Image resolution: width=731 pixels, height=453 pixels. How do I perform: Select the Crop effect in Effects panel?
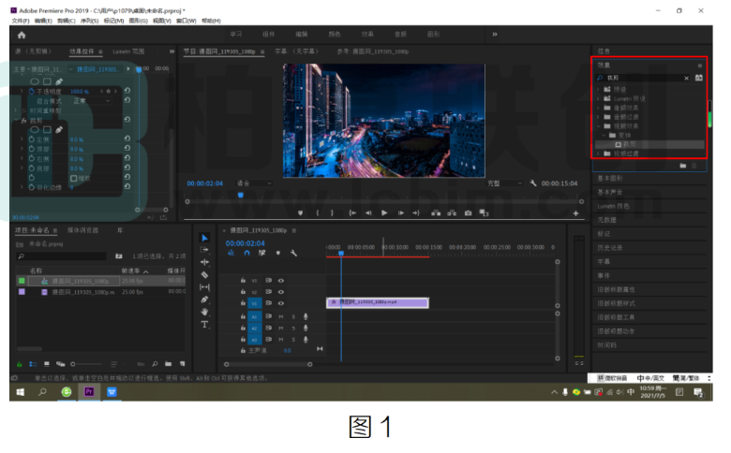point(649,144)
